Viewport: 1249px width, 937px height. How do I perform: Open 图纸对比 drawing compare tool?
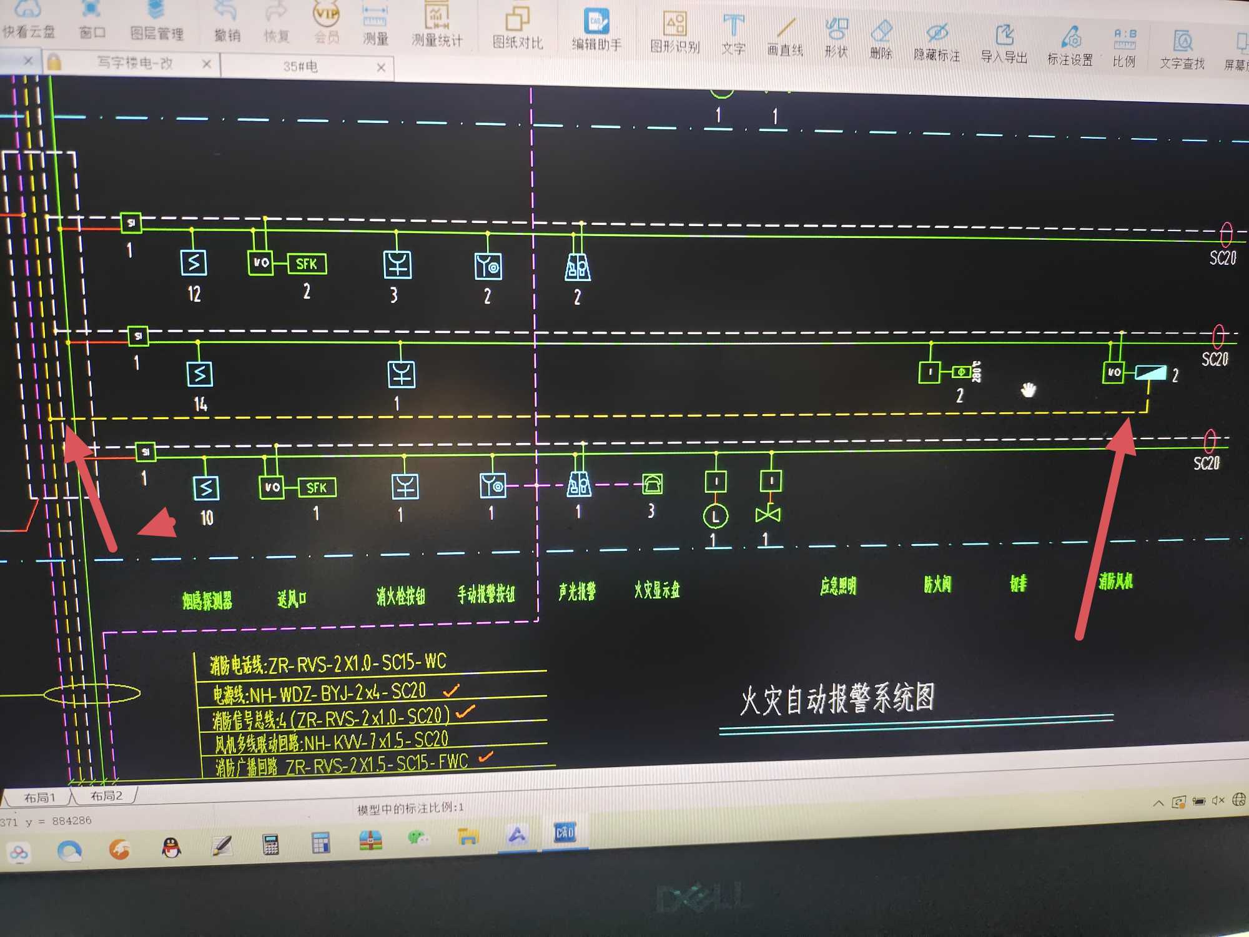(x=518, y=28)
